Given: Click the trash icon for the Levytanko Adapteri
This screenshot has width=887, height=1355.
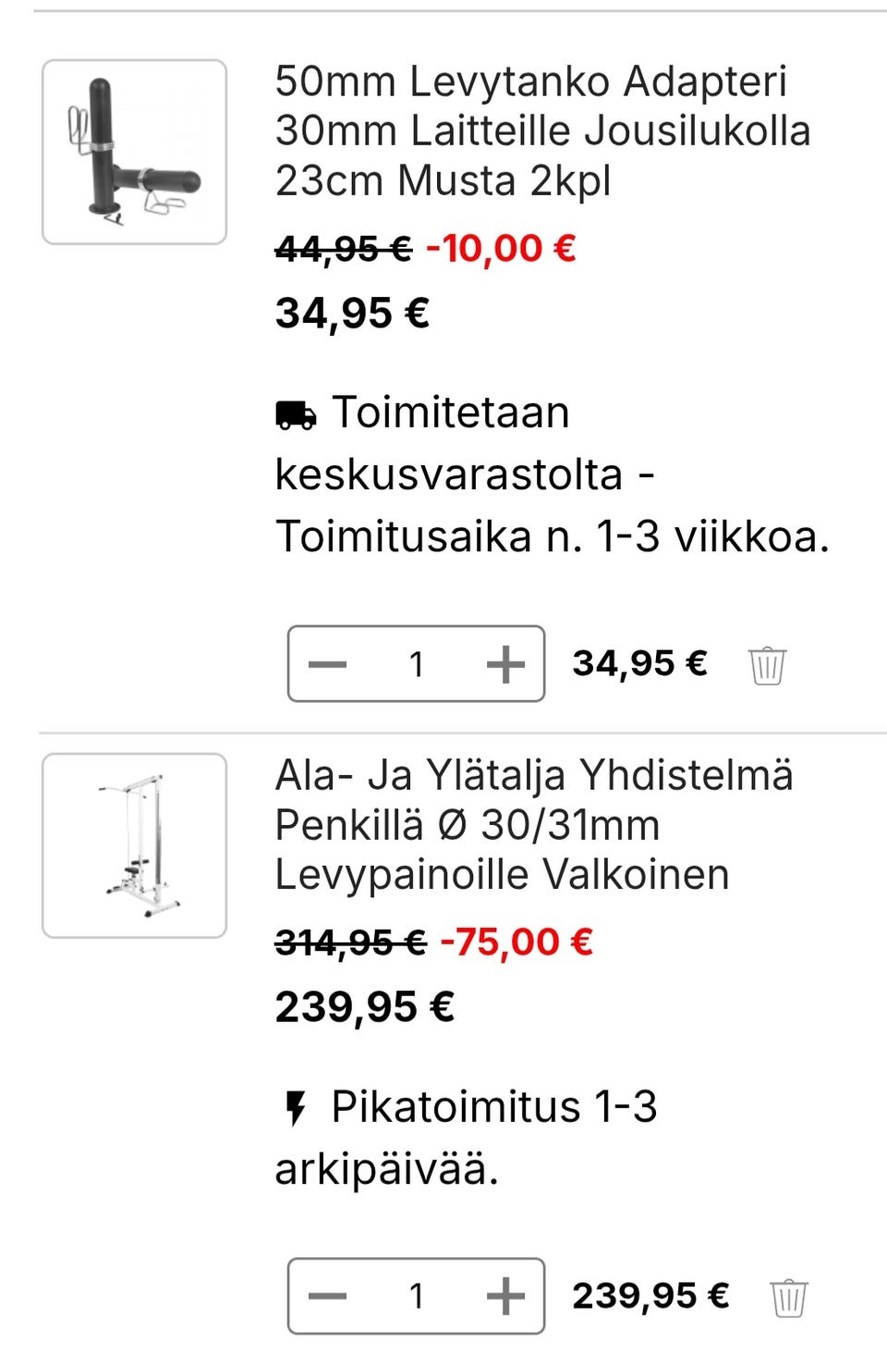Looking at the screenshot, I should click(x=768, y=662).
